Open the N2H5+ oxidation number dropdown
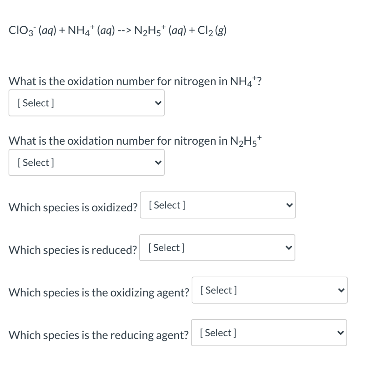Image resolution: width=384 pixels, height=383 pixels. [86, 162]
